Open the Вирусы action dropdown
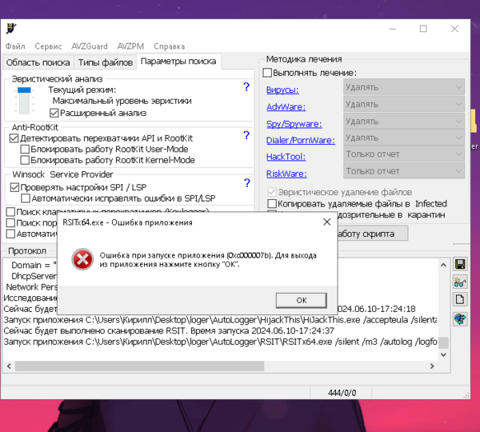The image size is (480, 432). coord(404,87)
